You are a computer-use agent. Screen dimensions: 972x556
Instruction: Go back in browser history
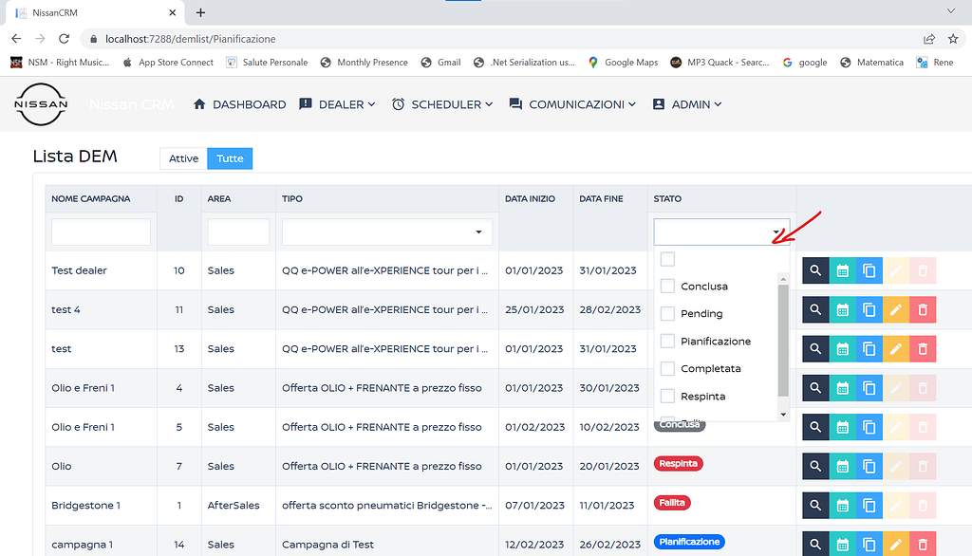(16, 39)
